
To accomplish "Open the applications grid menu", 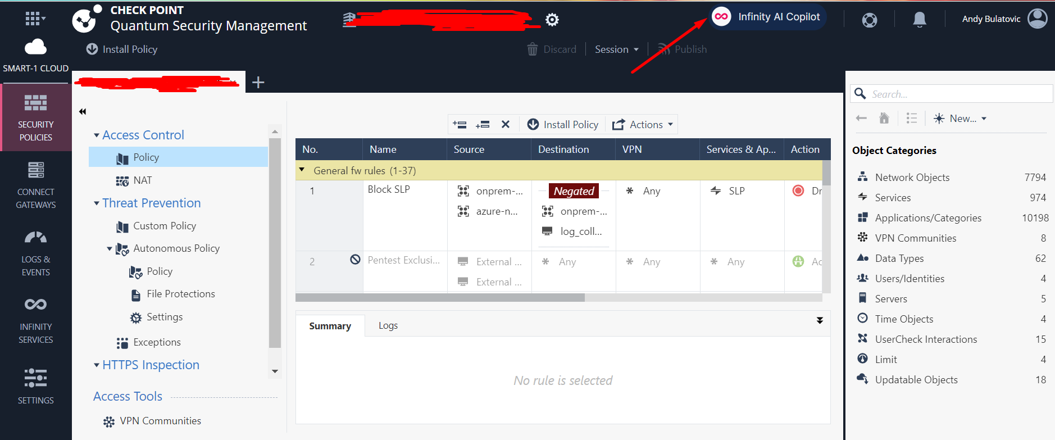I will pos(35,19).
